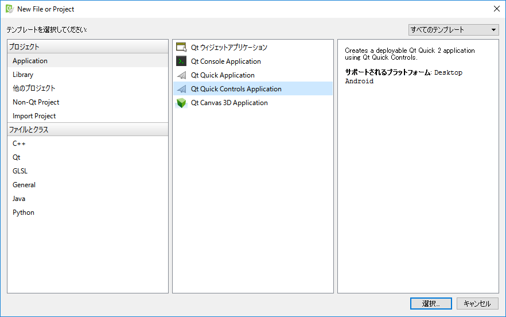Select the Non-Qt Project category
Screen dimensions: 506x317
[x=87, y=102]
